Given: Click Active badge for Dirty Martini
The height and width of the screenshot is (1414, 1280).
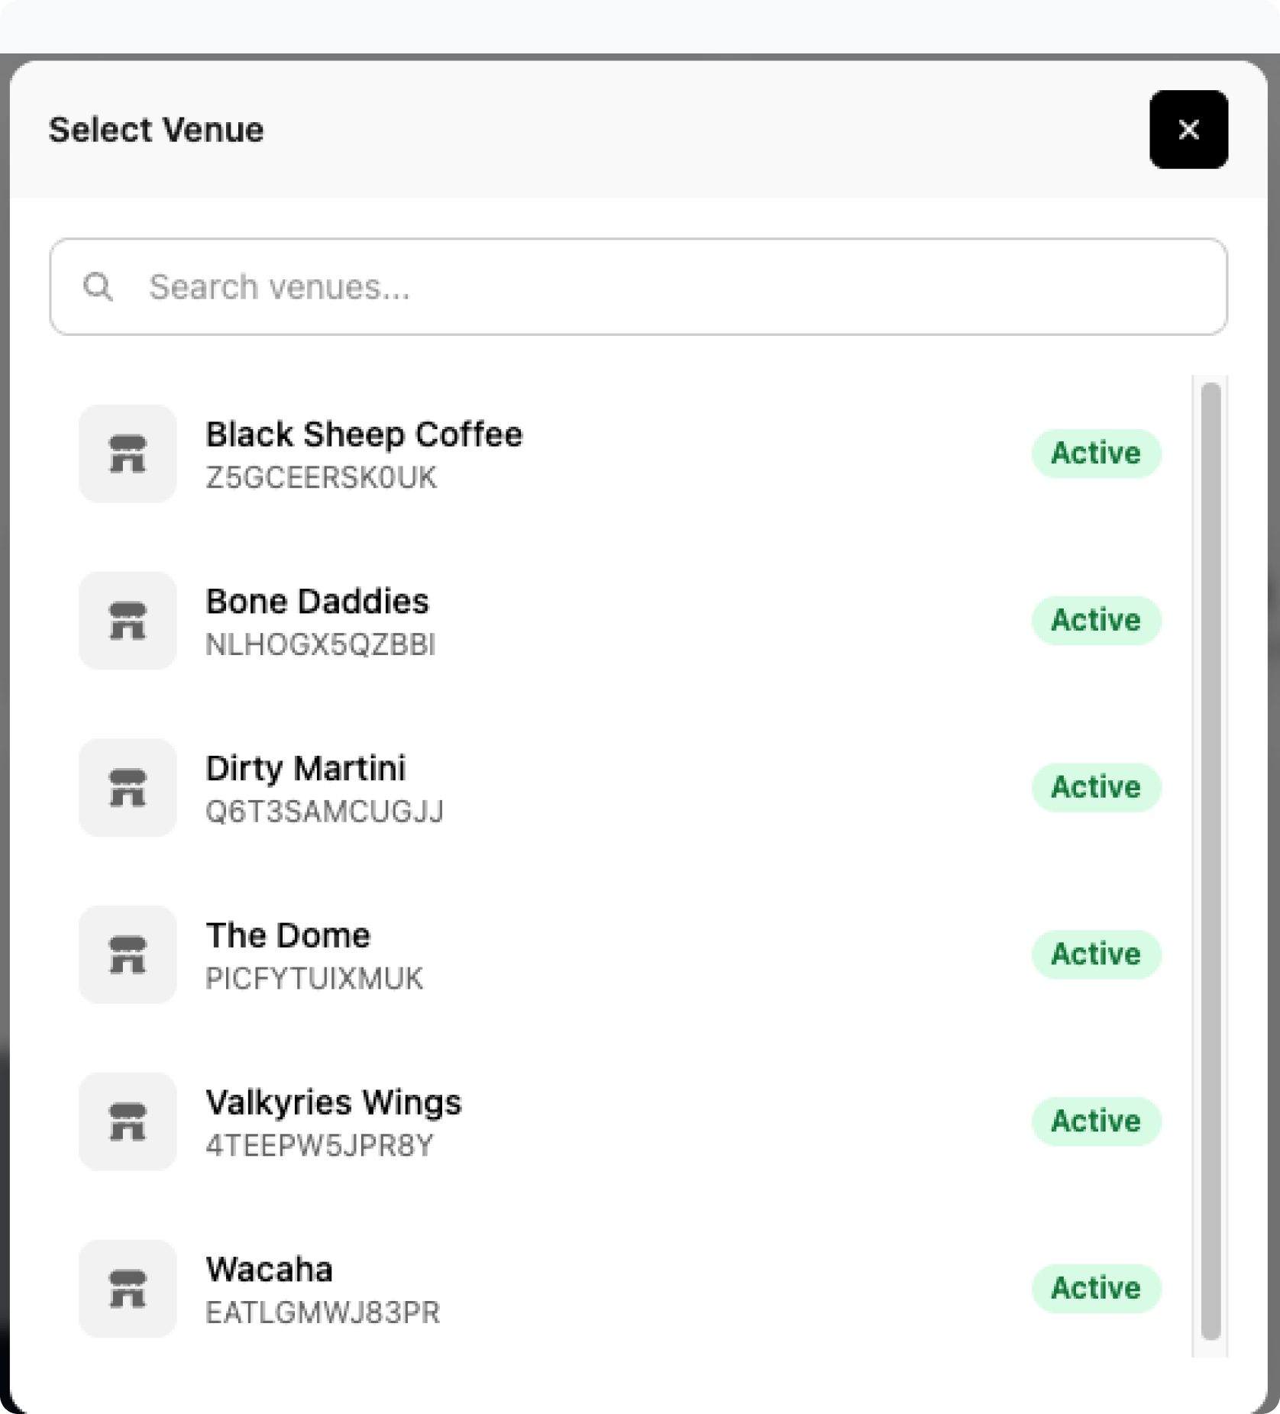Looking at the screenshot, I should [x=1096, y=787].
